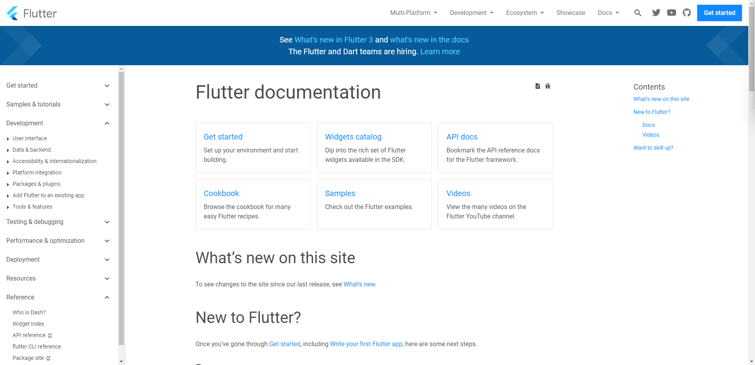Go to the Showcase page
This screenshot has height=365, width=755.
571,13
